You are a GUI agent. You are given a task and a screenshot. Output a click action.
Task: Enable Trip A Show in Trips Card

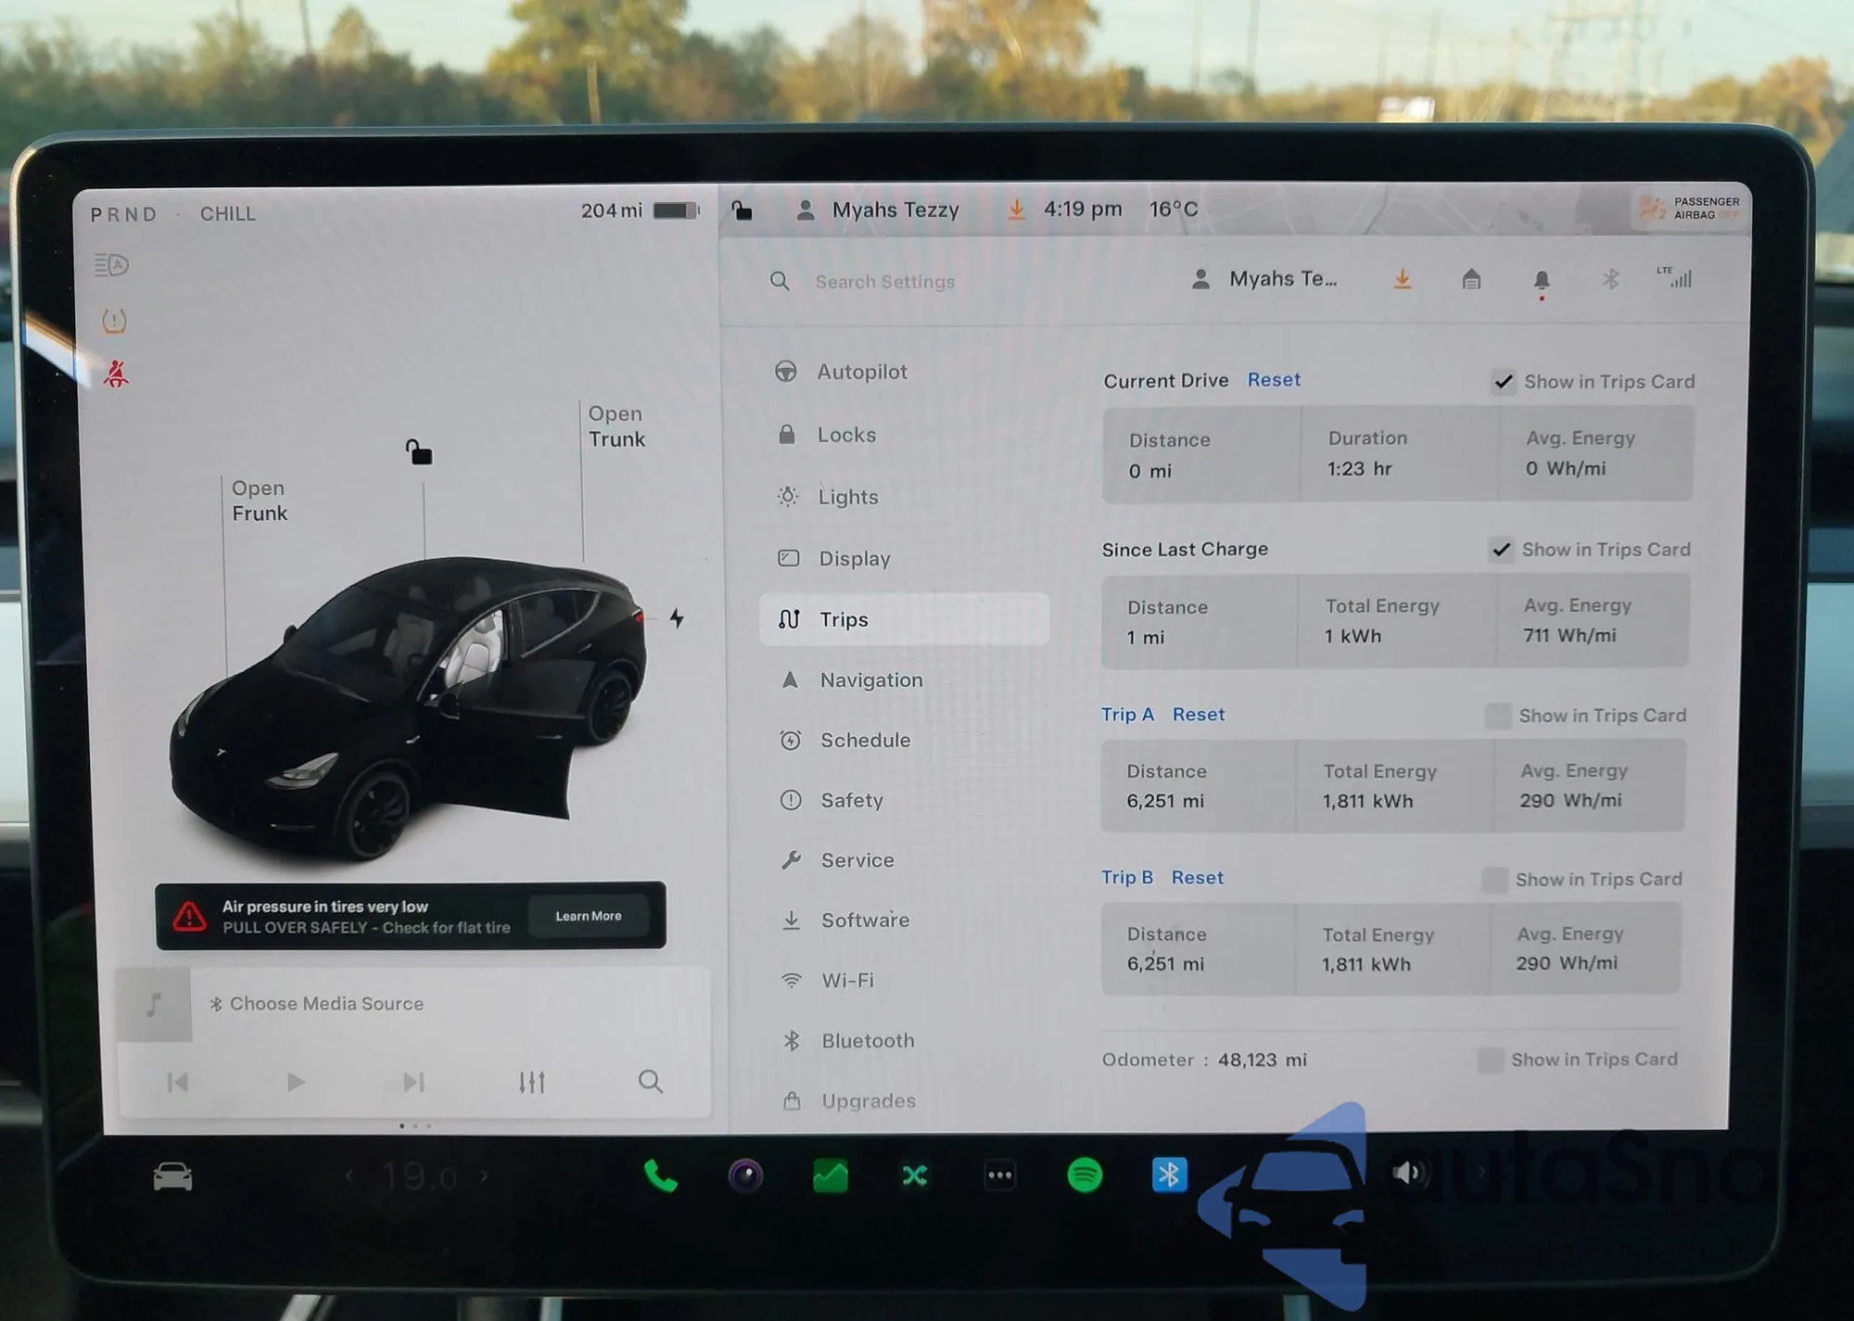tap(1496, 716)
